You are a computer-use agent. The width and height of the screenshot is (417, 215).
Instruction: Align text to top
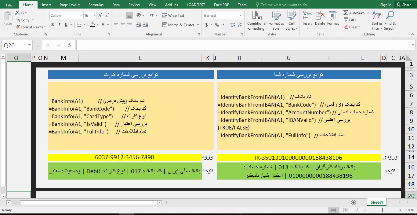point(116,15)
